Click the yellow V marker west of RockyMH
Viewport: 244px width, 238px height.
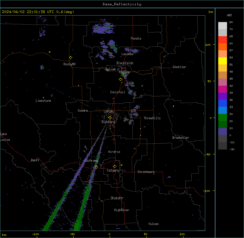(x=50, y=52)
